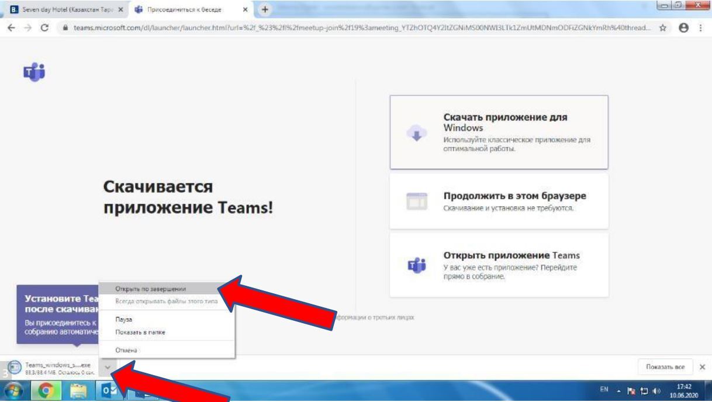Click the Teams_windows exe file icon
The width and height of the screenshot is (712, 402).
pyautogui.click(x=14, y=367)
